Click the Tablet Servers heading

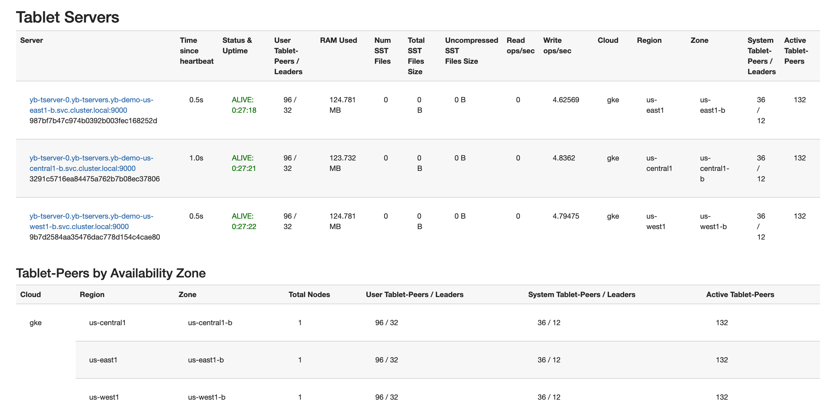point(67,17)
